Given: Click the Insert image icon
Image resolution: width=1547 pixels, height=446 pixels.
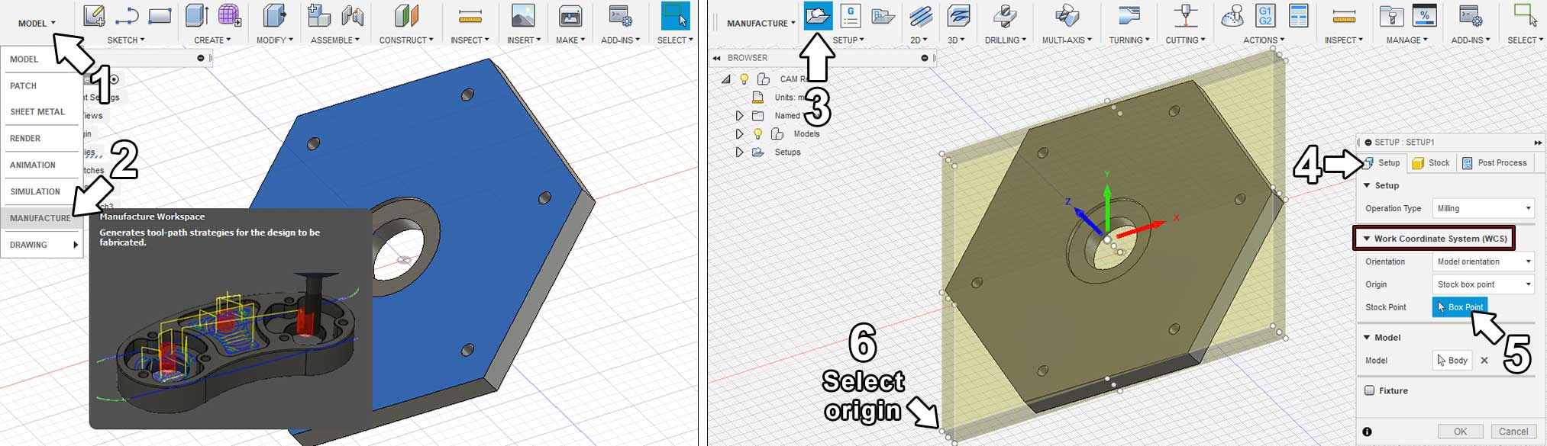Looking at the screenshot, I should tap(523, 15).
